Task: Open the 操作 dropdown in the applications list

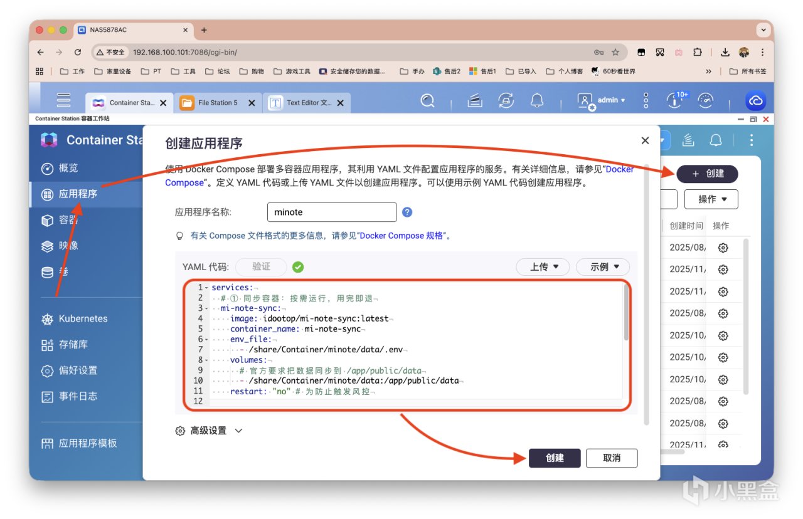Action: [x=711, y=199]
